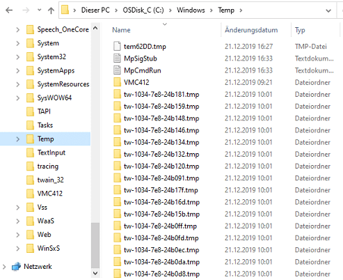Image resolution: width=343 pixels, height=280 pixels.
Task: Expand the WinSxS tree node
Action: click(18, 248)
